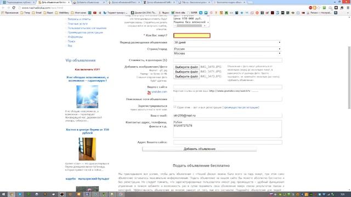Click the Адрес Вашего сайта field
The image size is (351, 197).
[228, 142]
